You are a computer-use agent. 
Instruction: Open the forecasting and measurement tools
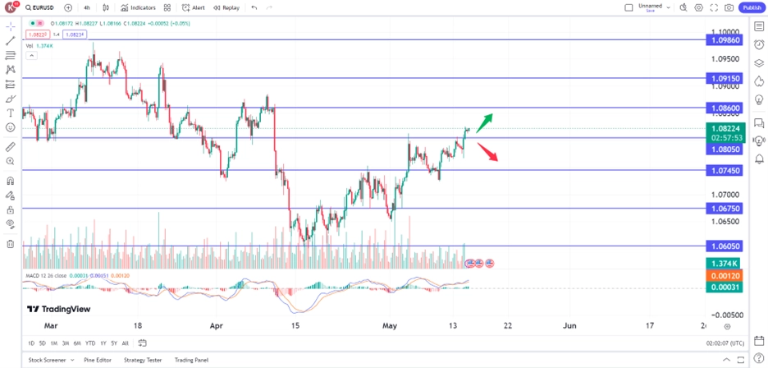point(11,84)
